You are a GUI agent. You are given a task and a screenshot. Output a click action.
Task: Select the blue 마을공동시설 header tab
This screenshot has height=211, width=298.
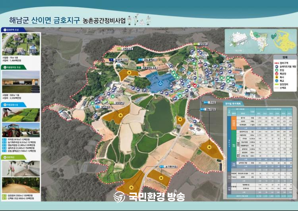[14, 105]
